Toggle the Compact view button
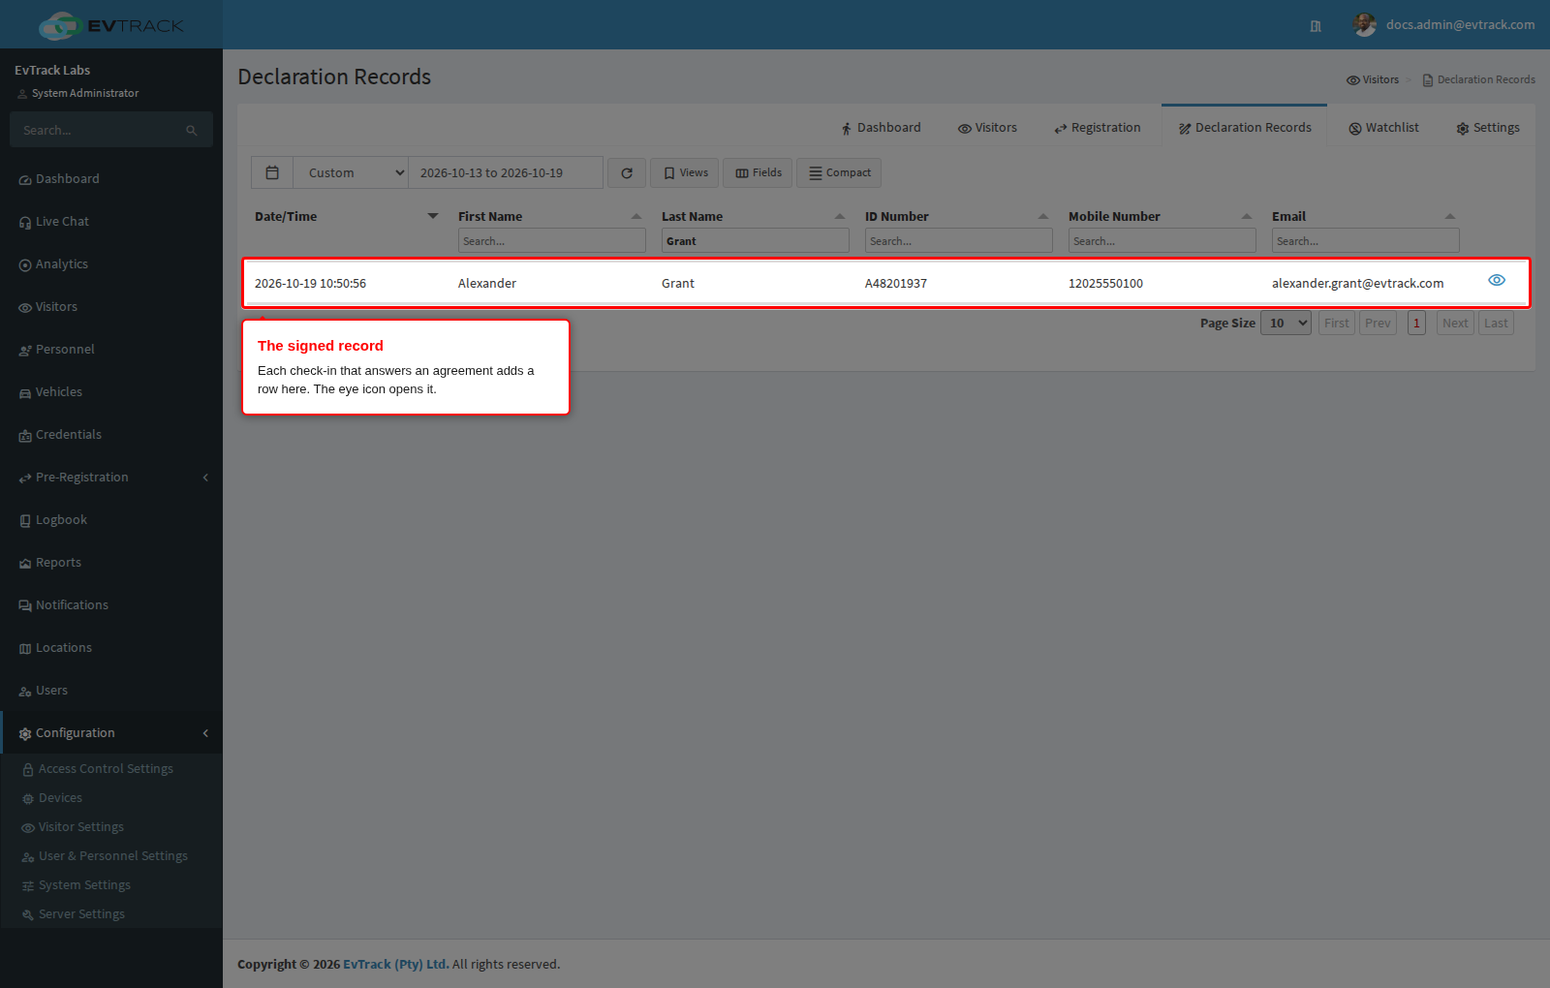 (x=839, y=173)
